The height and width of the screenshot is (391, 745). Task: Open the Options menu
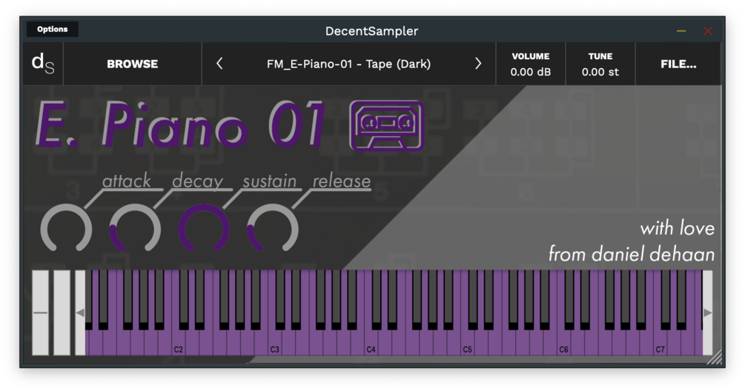[x=53, y=30]
